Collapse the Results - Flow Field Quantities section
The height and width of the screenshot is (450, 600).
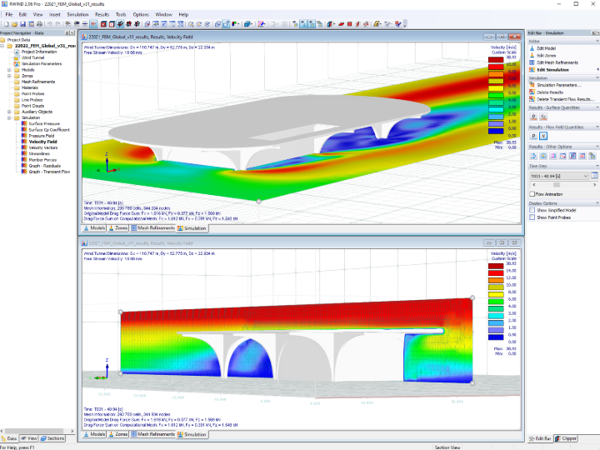click(597, 127)
